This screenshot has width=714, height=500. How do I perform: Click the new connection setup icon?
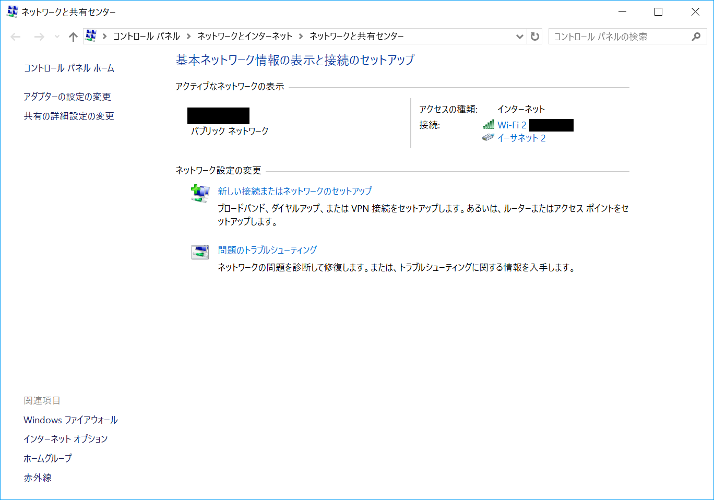click(x=199, y=193)
